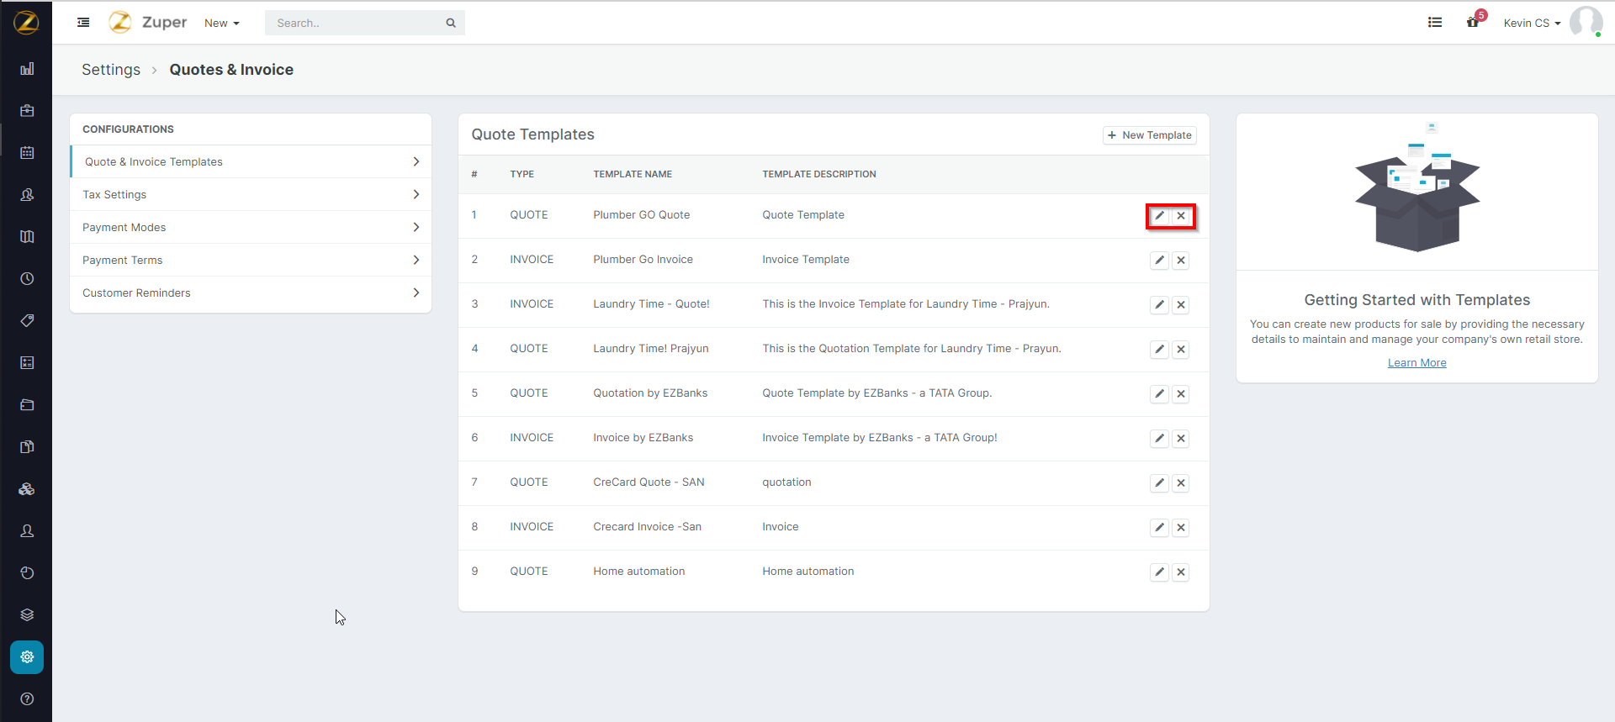Go to Settings breadcrumb
Screen dimensions: 1615x722
point(111,70)
